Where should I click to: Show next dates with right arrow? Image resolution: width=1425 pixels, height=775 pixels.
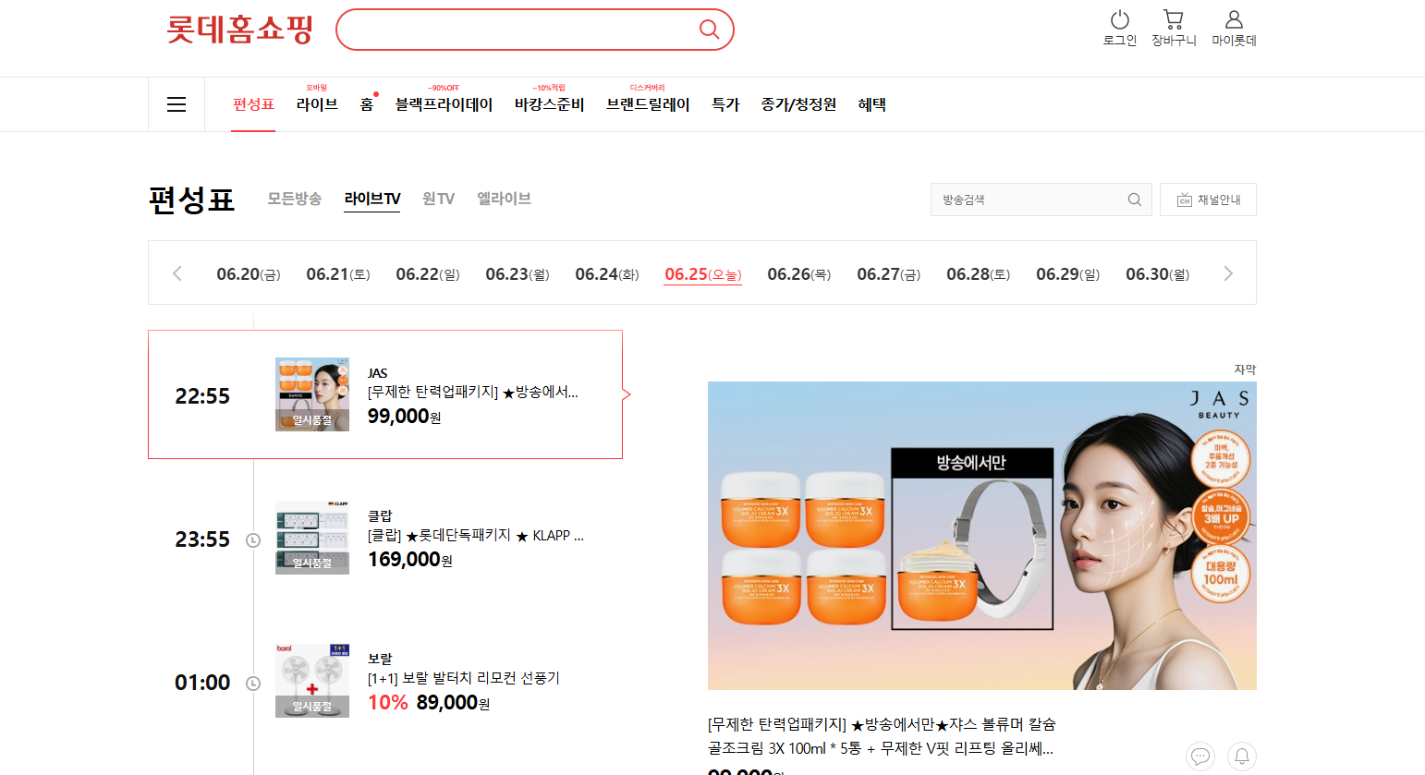tap(1228, 273)
